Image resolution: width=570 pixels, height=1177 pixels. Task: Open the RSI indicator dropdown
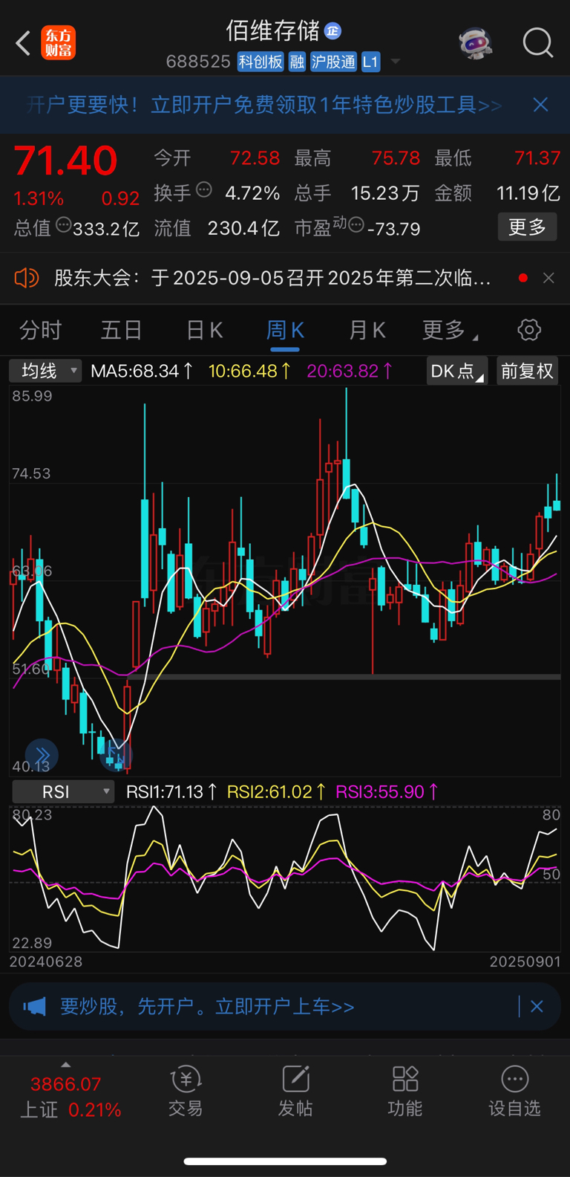(x=63, y=792)
